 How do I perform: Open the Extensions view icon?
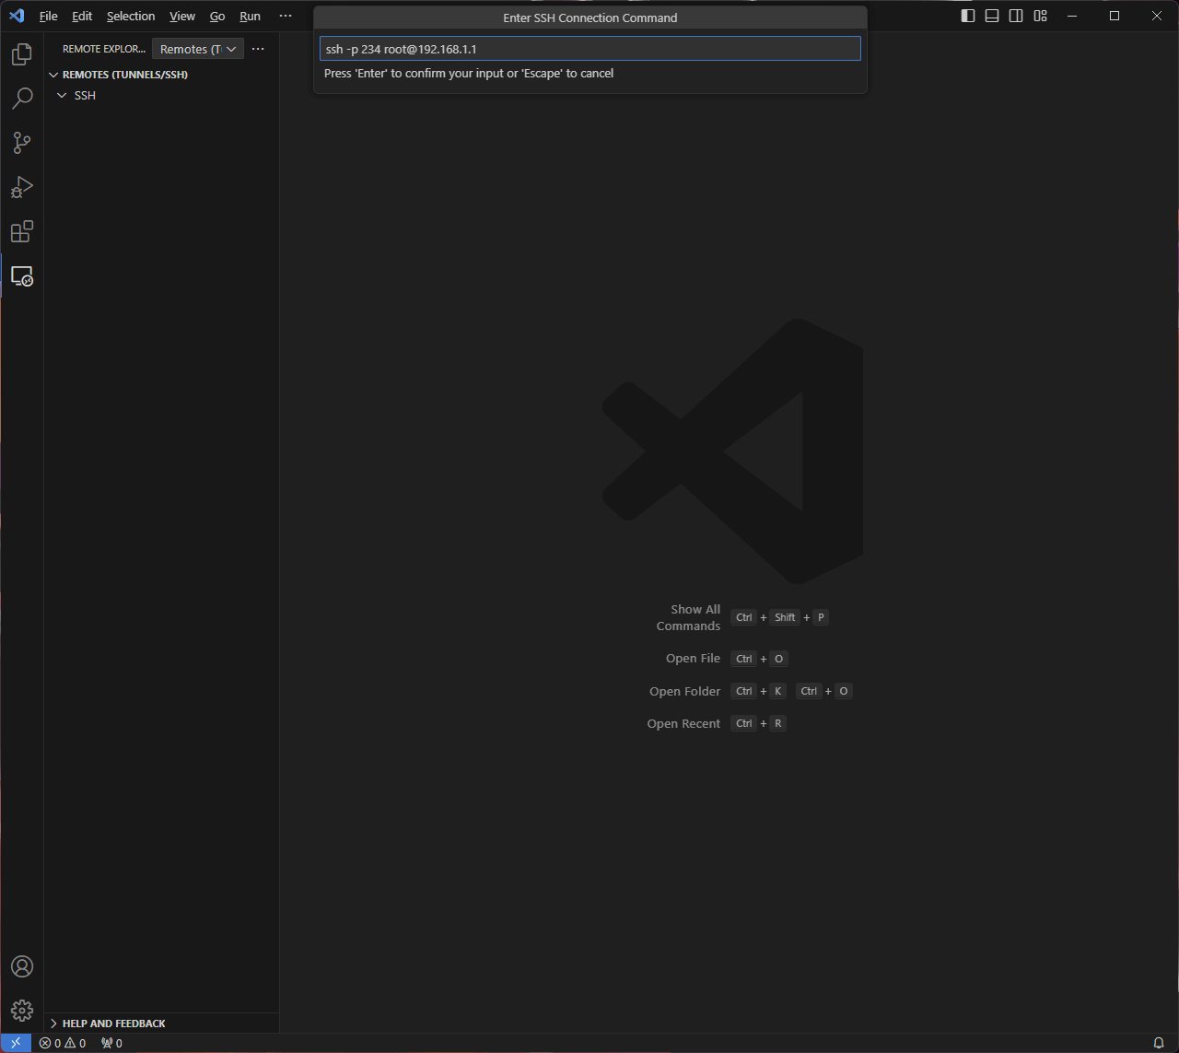pyautogui.click(x=22, y=231)
